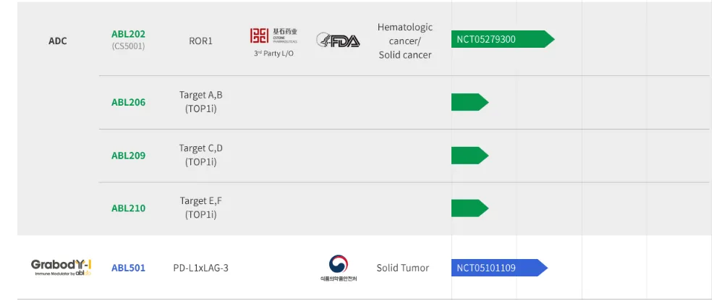Click the Hematologic cancer/Solid cancer indication

point(404,41)
